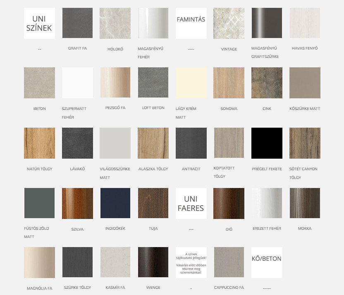Select the Préselt Fekete black swatch
Screen dimensions: 344x295
[267, 143]
